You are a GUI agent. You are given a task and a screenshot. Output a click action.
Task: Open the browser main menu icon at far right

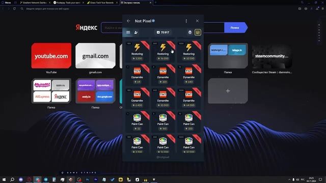323,9
